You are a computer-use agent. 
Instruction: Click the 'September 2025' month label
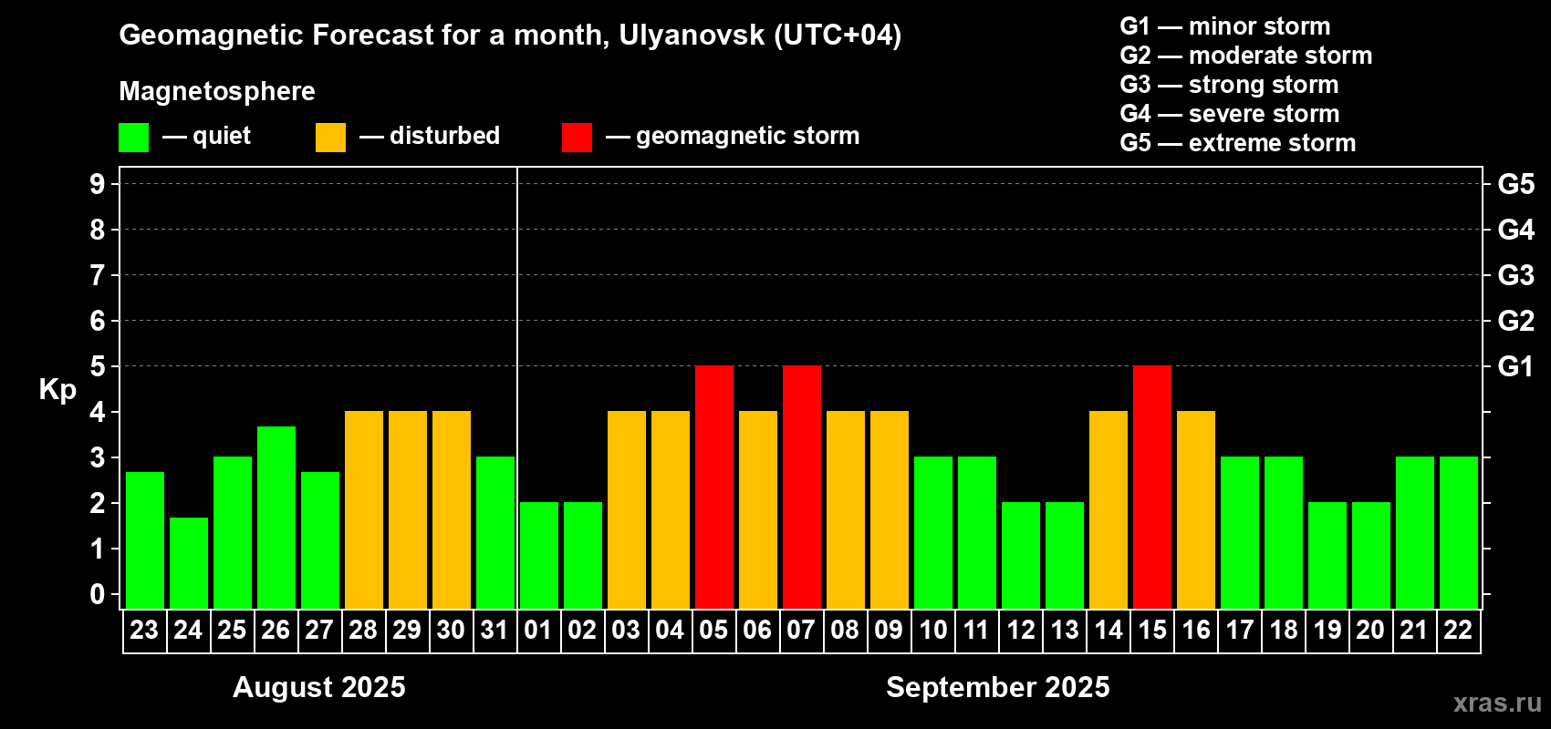[x=998, y=687]
